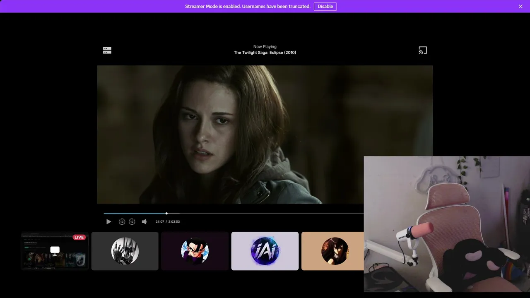Disable Streamer Mode from the banner
This screenshot has width=530, height=298.
[325, 6]
